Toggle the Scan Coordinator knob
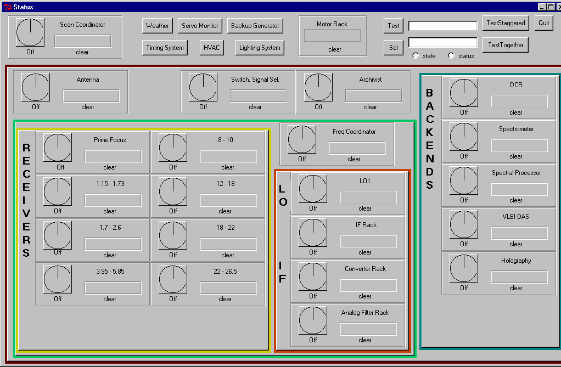This screenshot has width=561, height=367. pos(30,32)
